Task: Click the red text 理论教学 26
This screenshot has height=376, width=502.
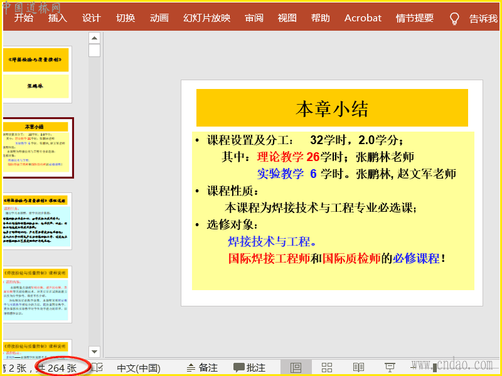Action: (x=288, y=157)
